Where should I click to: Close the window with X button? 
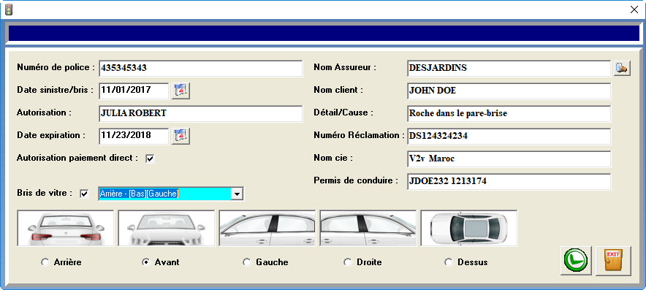pyautogui.click(x=634, y=10)
